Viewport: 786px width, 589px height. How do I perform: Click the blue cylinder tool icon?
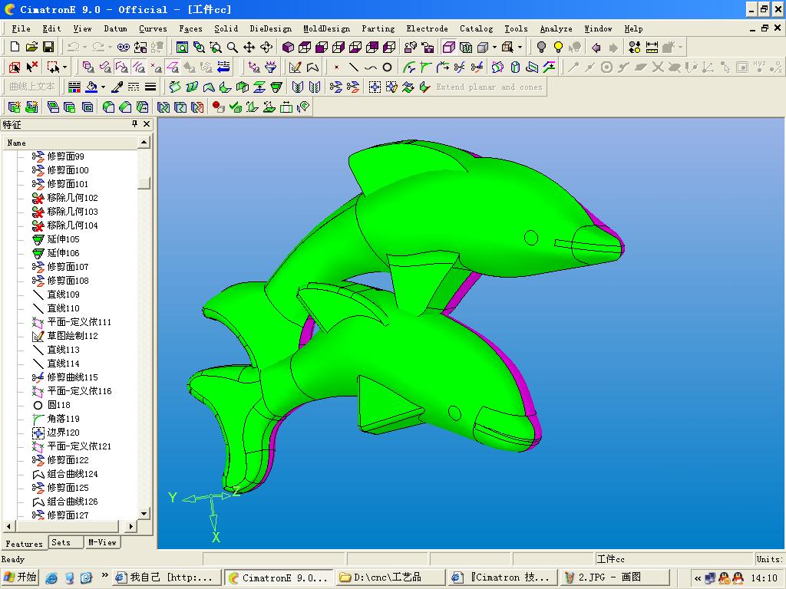pyautogui.click(x=515, y=67)
